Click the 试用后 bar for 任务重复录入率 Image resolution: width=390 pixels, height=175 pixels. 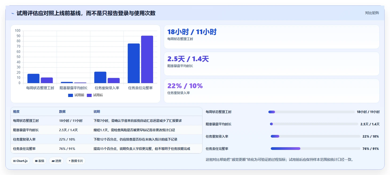point(114,80)
